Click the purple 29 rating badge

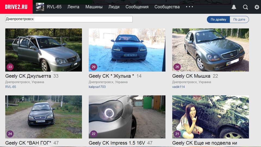[94, 67]
